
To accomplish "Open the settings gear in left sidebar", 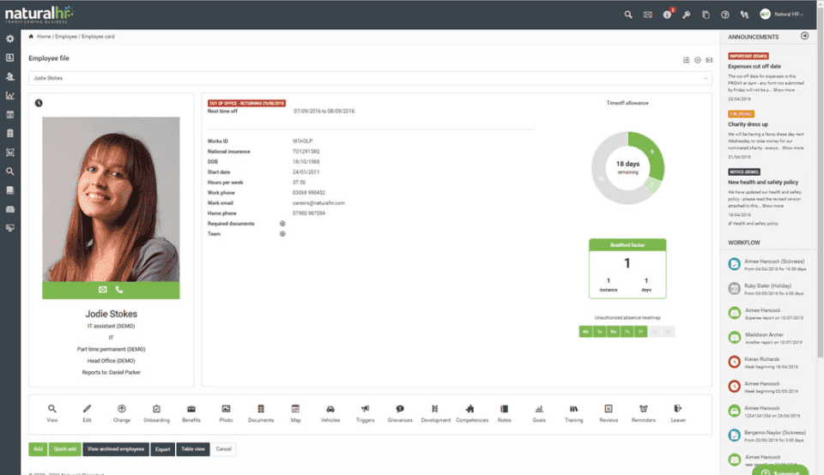I will coord(10,39).
